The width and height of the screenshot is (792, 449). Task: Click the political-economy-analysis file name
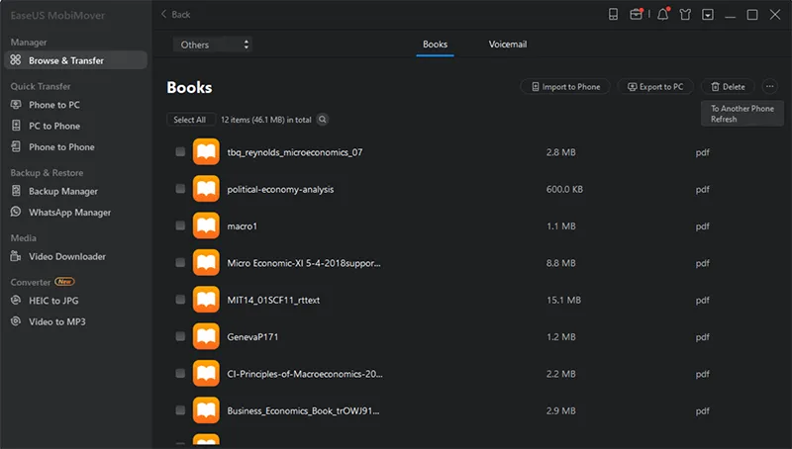point(280,189)
